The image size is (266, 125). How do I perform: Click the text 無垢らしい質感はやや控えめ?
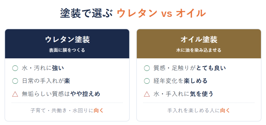(x=61, y=94)
